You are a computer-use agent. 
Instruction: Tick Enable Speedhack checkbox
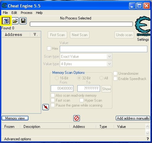pos(115,79)
